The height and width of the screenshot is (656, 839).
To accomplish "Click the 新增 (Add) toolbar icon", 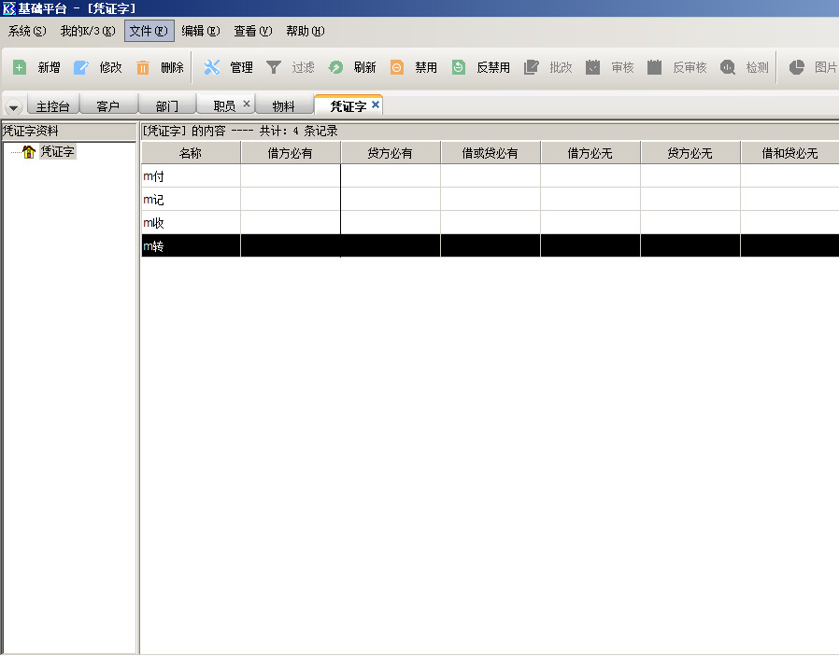I will pos(20,67).
